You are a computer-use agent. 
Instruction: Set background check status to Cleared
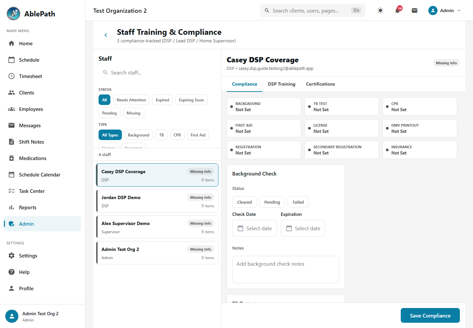coord(244,202)
